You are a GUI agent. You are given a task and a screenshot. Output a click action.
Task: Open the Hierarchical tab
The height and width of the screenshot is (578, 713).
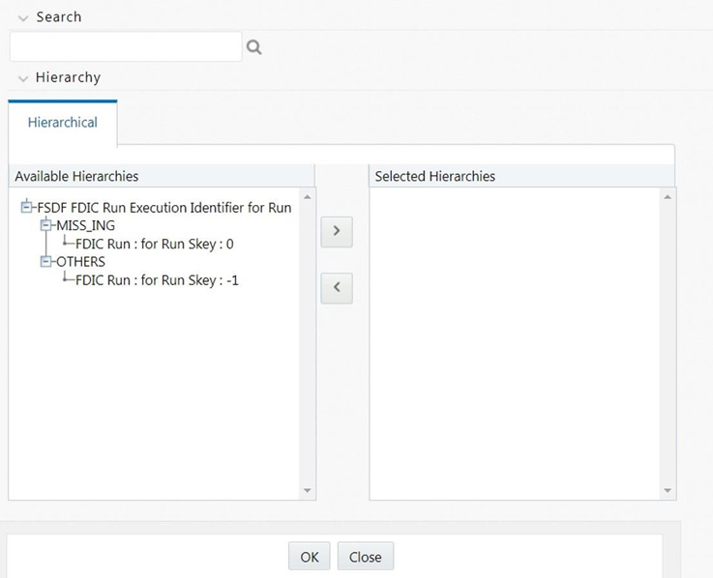click(62, 122)
